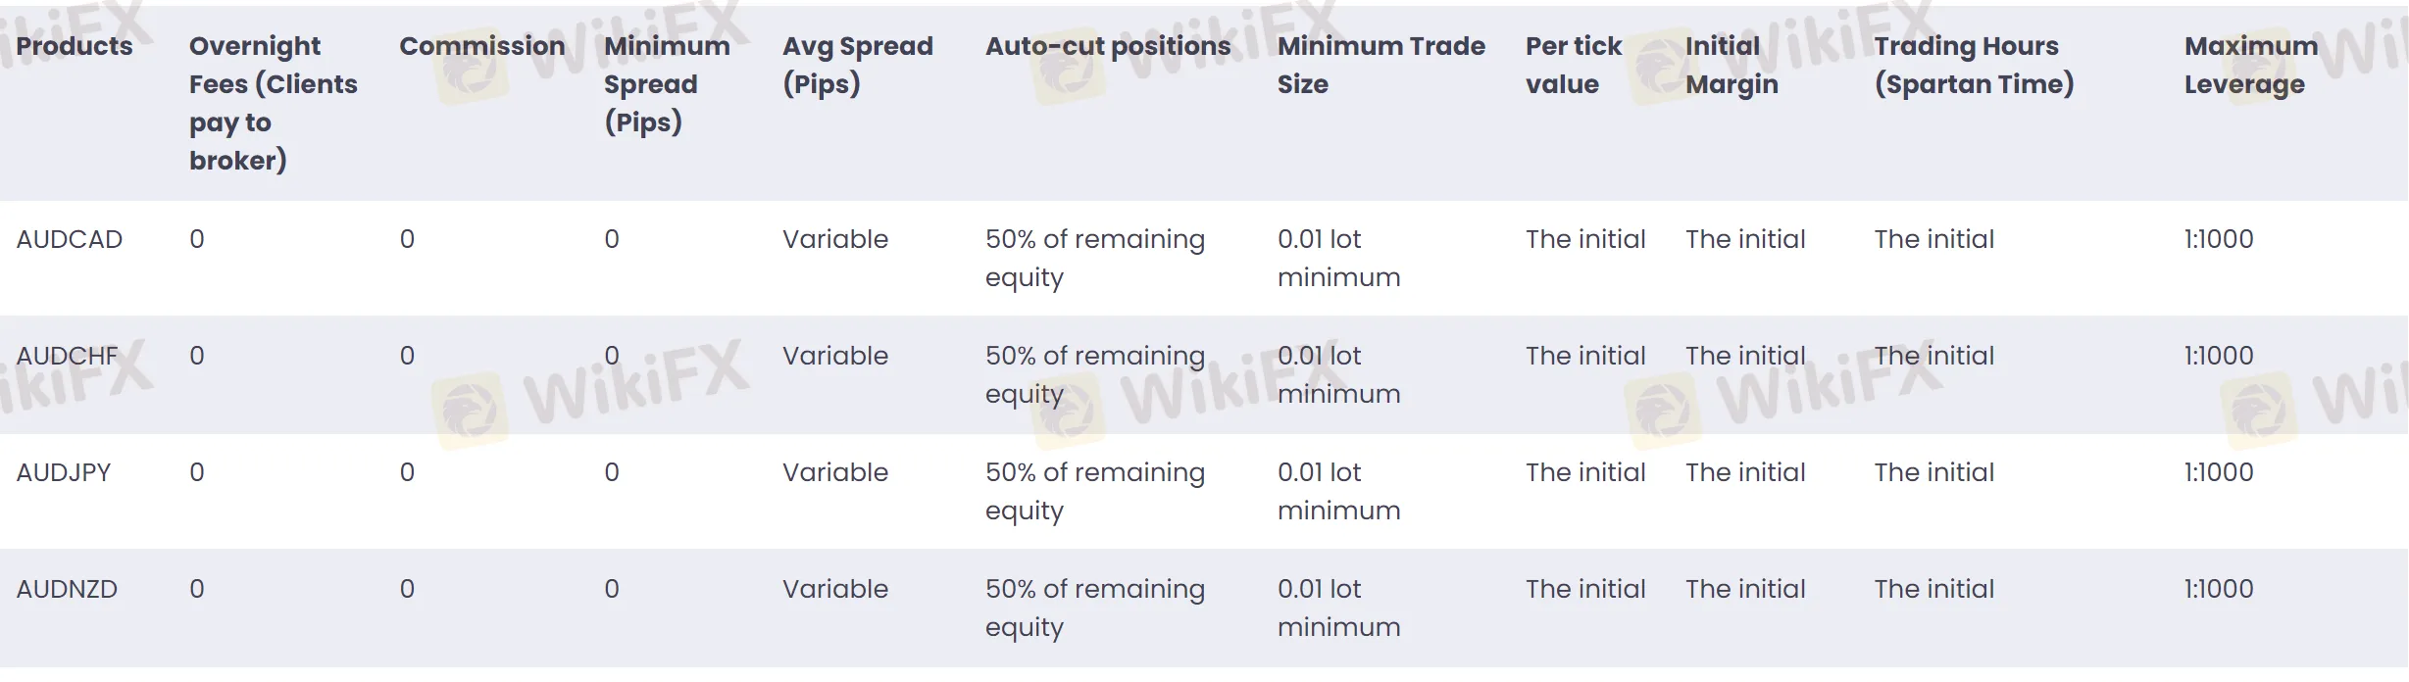Click the Variable spread in AUDJPY row
This screenshot has height=682, width=2409.
coord(834,472)
